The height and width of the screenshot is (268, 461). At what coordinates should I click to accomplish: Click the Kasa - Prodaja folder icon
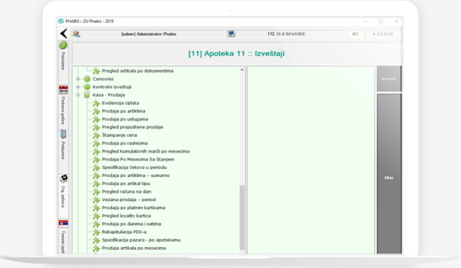[87, 95]
